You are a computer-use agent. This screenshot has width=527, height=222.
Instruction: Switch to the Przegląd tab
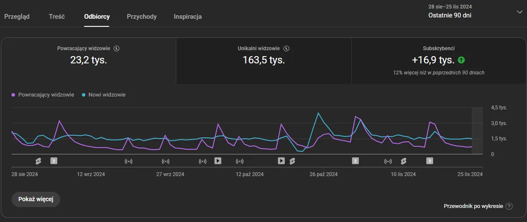17,17
